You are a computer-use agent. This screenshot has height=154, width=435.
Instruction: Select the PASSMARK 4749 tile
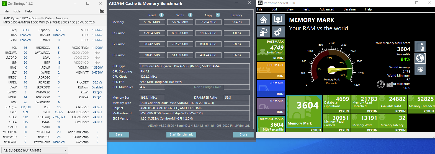tap(271, 50)
